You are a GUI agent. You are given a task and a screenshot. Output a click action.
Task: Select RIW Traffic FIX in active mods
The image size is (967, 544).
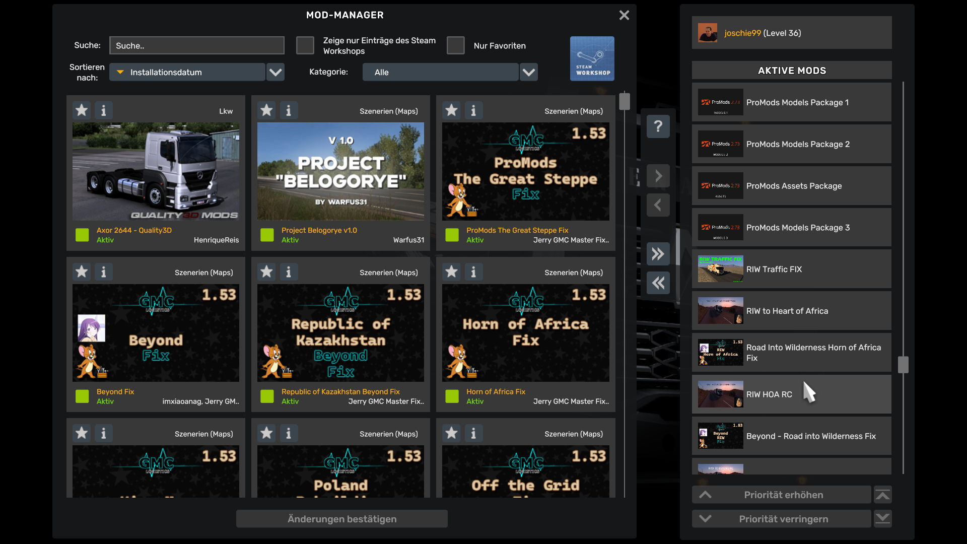[x=792, y=269]
